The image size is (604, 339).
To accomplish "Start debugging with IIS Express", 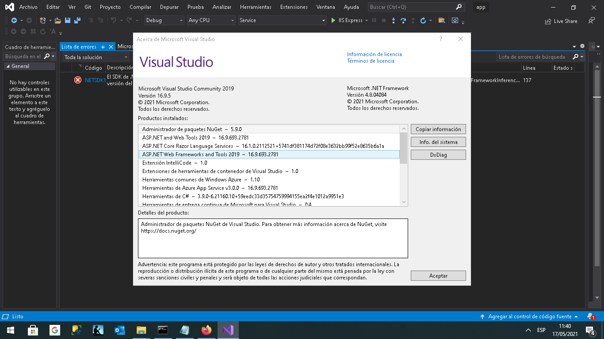I will click(347, 20).
